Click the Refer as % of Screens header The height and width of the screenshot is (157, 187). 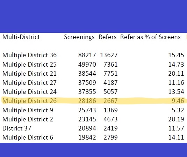150,37
